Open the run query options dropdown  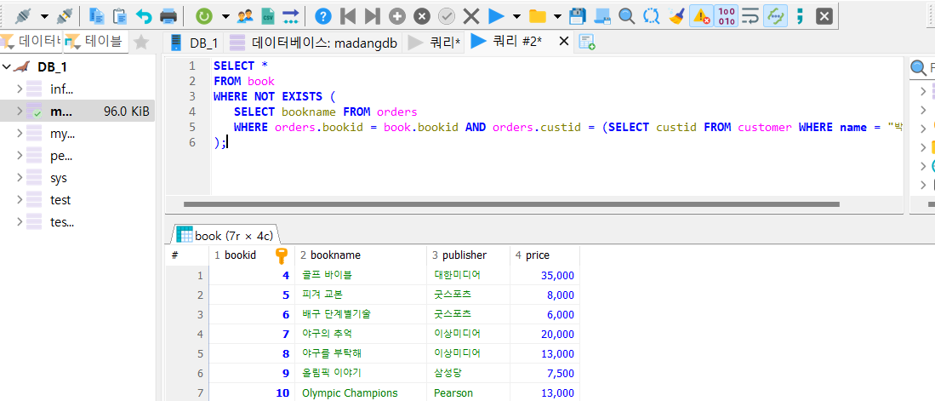click(516, 16)
